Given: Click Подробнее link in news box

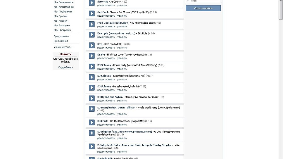Looking at the screenshot, I should (65, 68).
